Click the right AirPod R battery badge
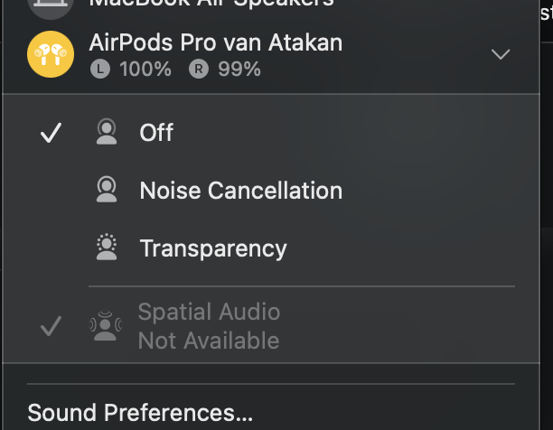Viewport: 553px width, 430px height. point(199,69)
